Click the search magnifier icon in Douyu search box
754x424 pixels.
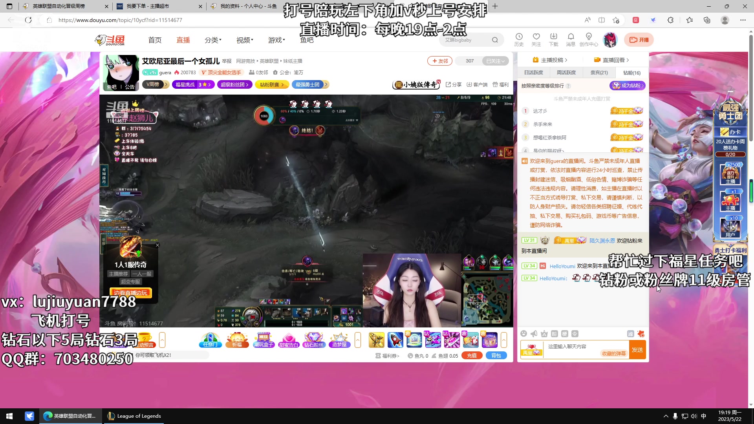click(495, 40)
